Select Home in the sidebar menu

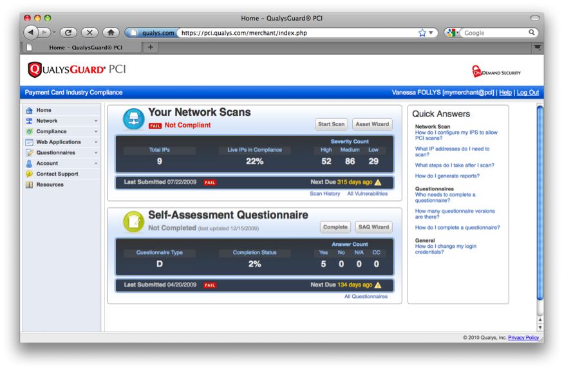62,111
